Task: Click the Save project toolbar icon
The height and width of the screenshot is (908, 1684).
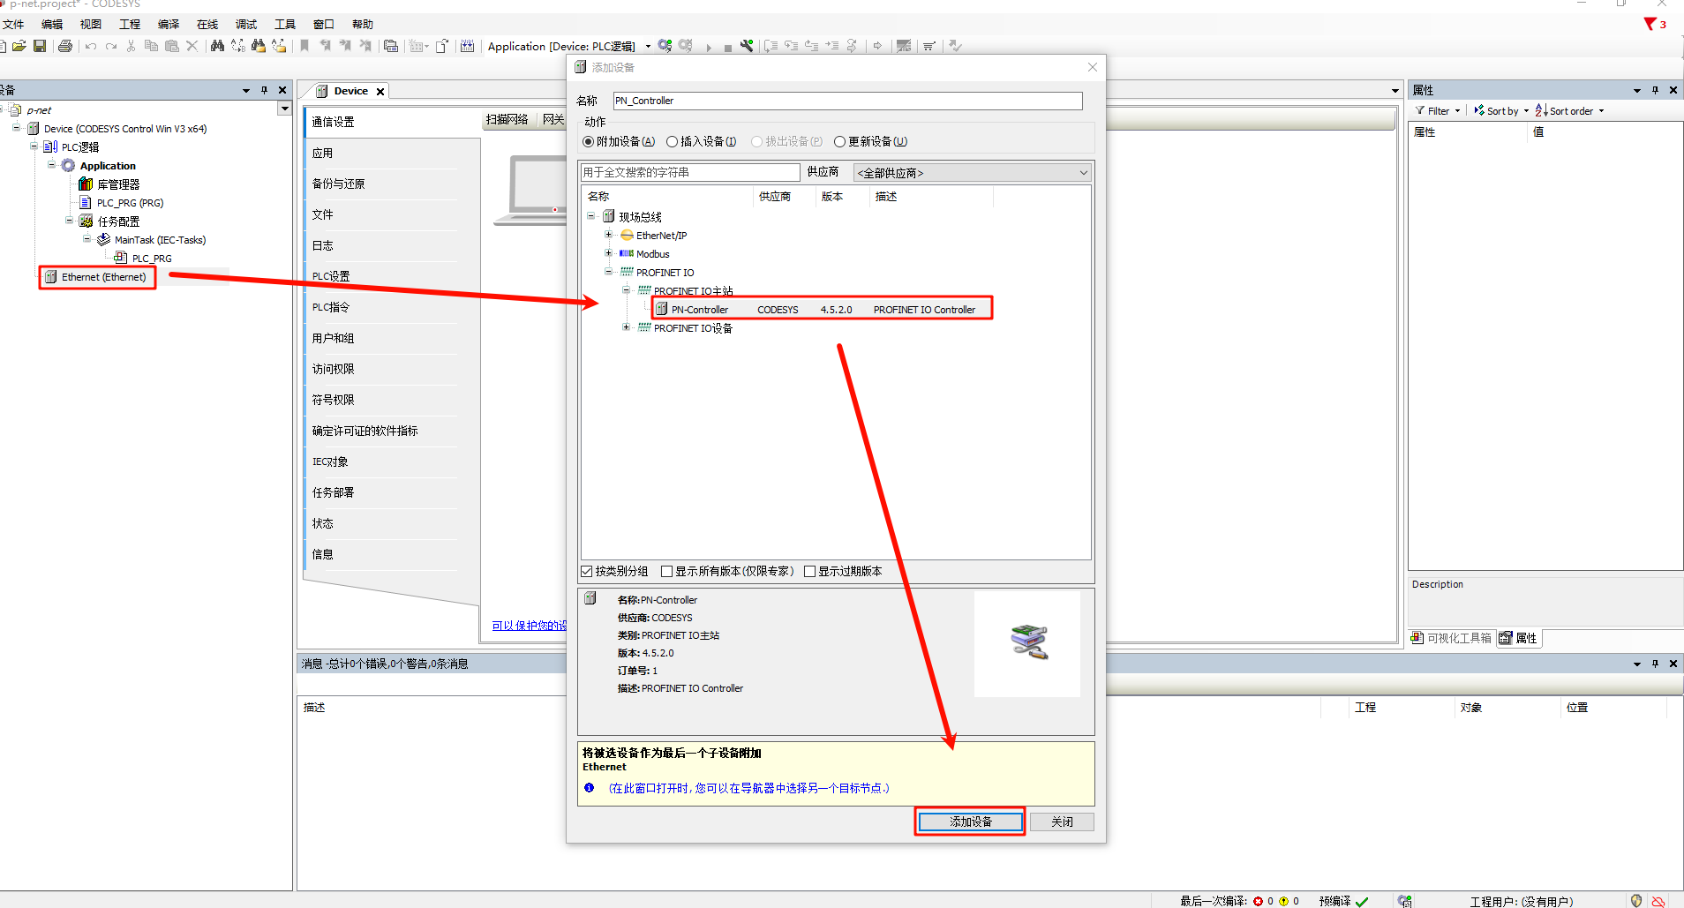Action: [x=40, y=46]
